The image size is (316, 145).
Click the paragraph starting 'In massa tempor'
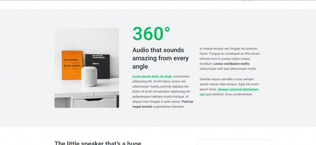tap(230, 59)
